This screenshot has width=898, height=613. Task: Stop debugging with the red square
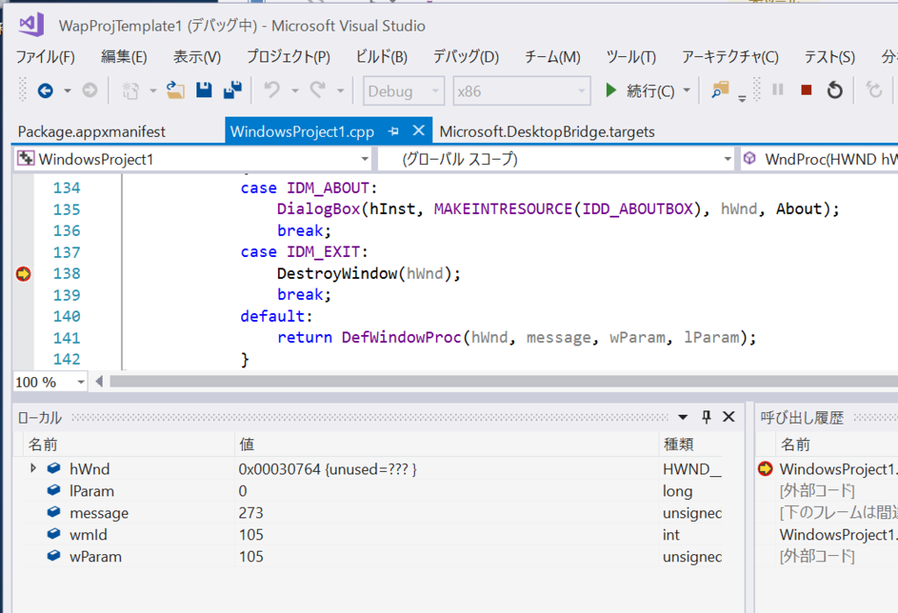tap(807, 90)
